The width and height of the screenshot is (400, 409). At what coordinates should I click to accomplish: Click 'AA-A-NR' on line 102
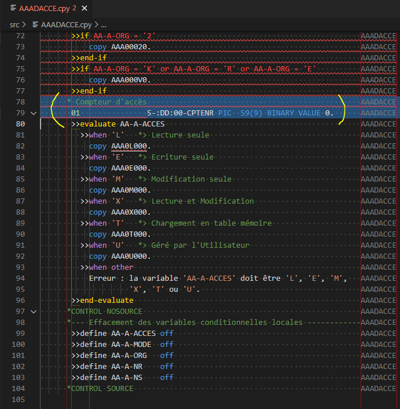coord(127,367)
